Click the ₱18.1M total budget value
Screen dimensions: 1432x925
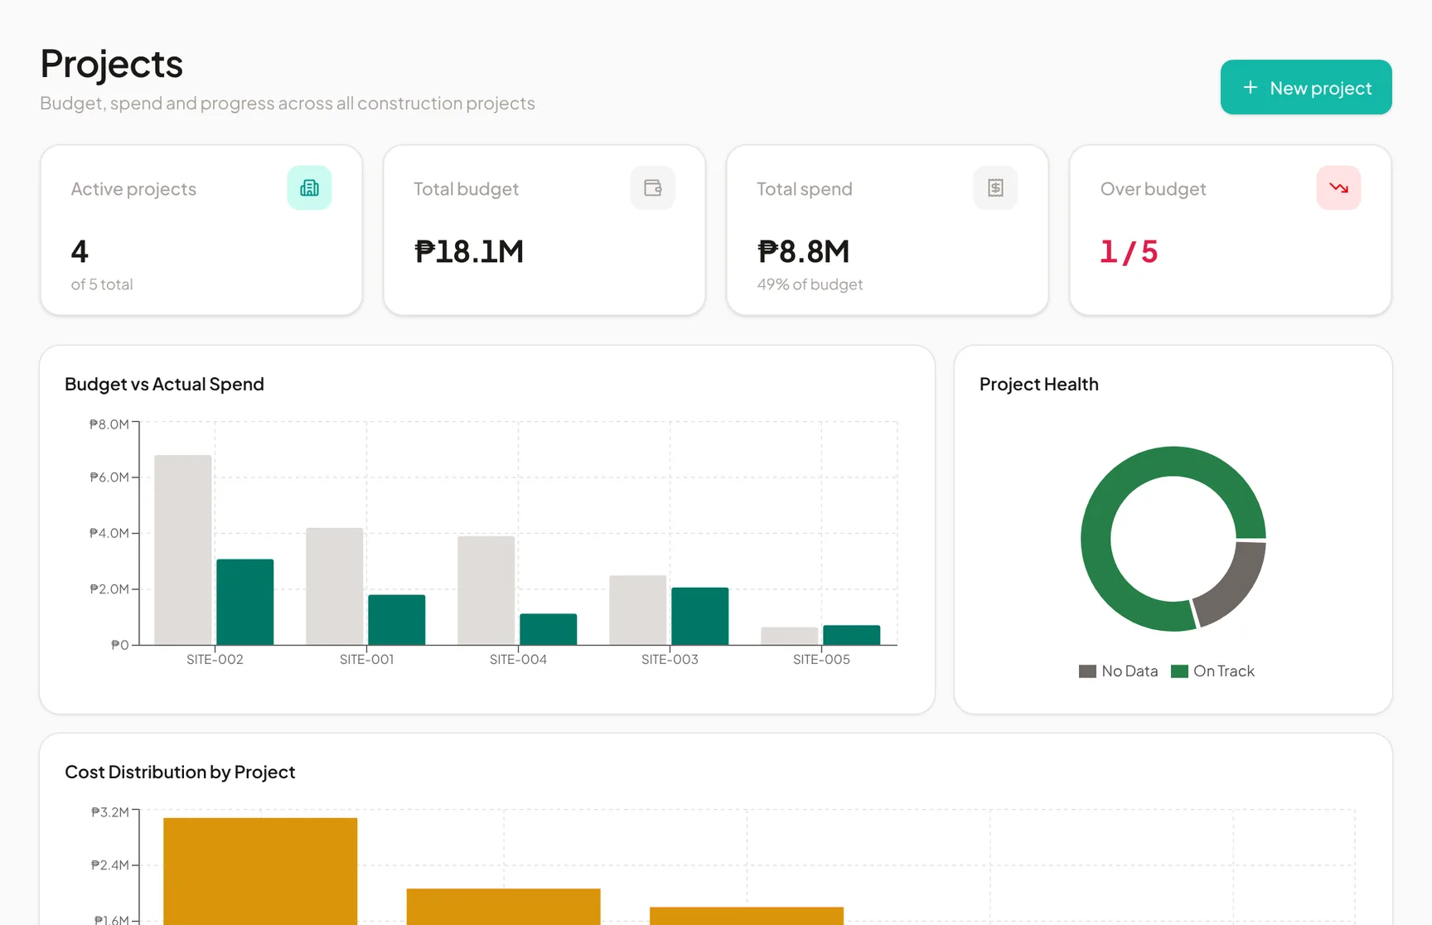click(x=469, y=251)
